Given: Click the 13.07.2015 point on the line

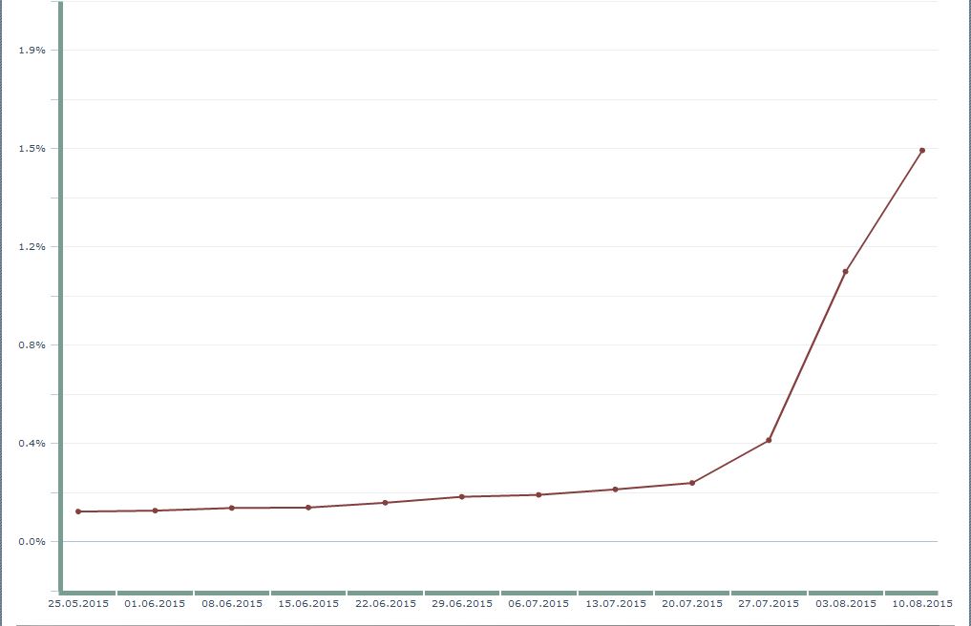Looking at the screenshot, I should click(x=615, y=490).
